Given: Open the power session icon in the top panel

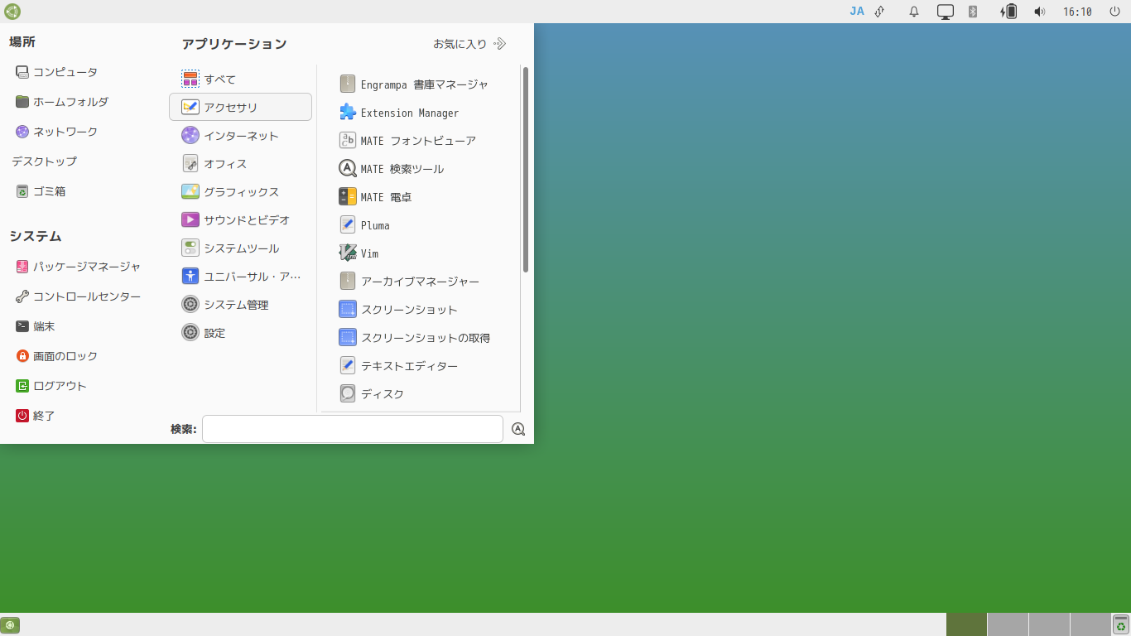Looking at the screenshot, I should pos(1114,12).
